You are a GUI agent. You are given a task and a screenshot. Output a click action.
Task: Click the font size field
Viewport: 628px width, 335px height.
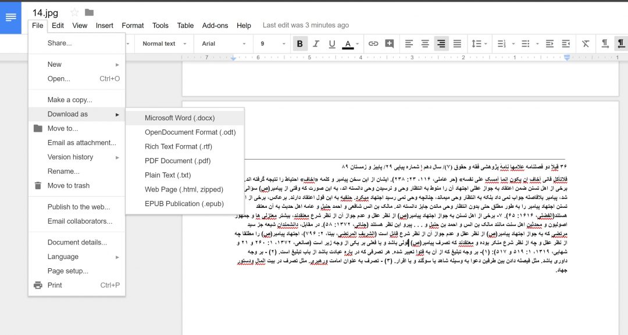265,44
